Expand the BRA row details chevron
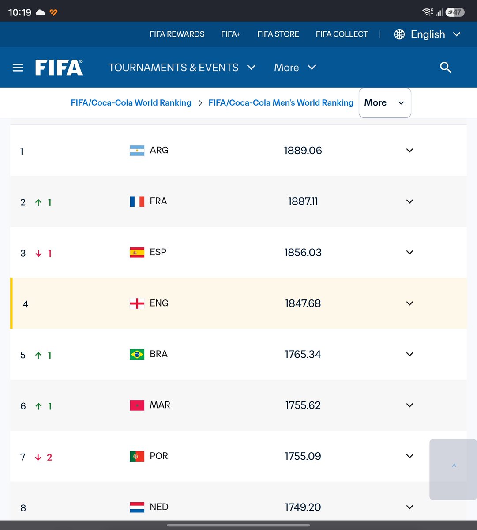This screenshot has width=477, height=530. point(409,354)
